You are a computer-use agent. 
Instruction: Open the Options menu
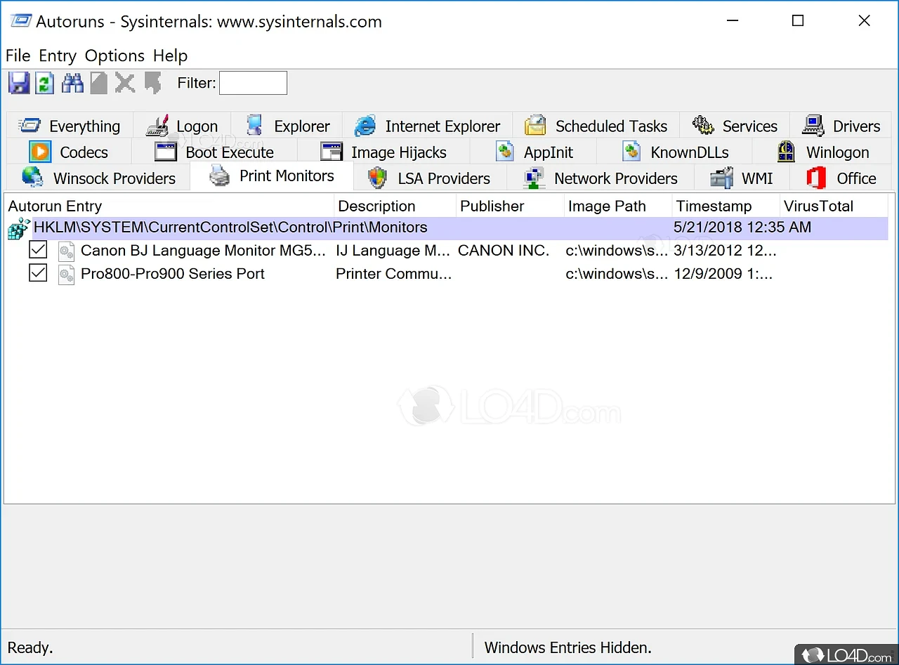114,55
